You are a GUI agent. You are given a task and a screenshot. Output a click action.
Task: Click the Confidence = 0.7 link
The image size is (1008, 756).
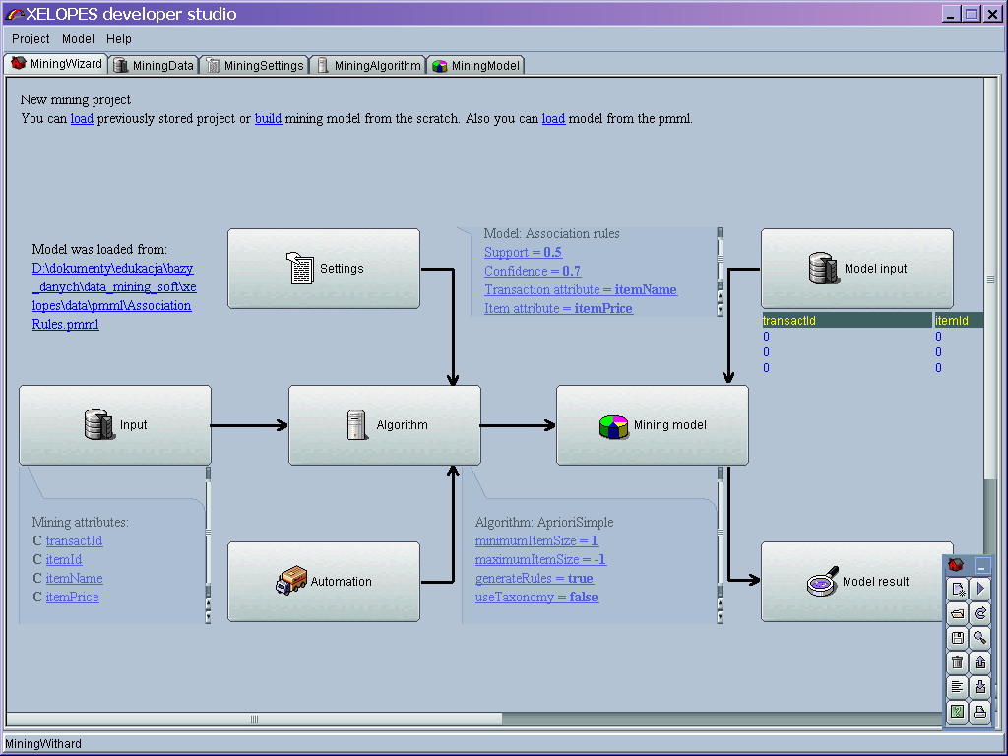(533, 272)
